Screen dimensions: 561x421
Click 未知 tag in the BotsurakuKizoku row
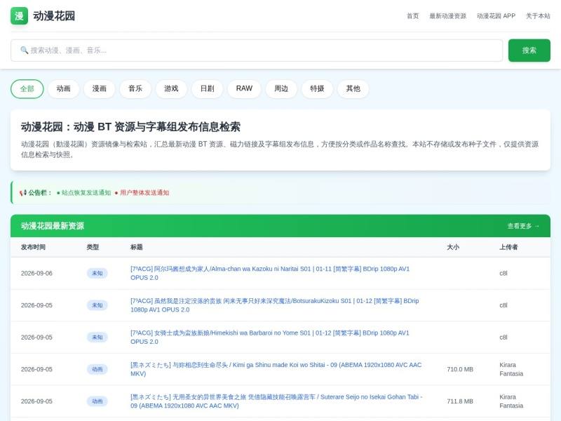click(x=97, y=305)
